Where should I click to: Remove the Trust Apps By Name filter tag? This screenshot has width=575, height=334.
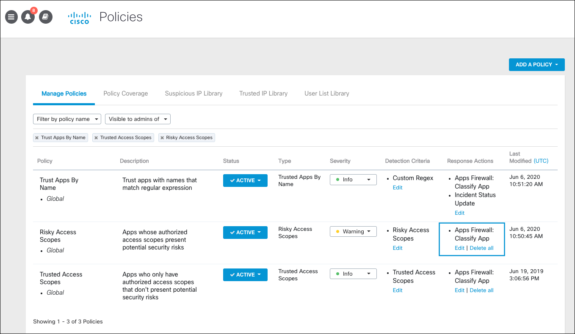point(37,137)
